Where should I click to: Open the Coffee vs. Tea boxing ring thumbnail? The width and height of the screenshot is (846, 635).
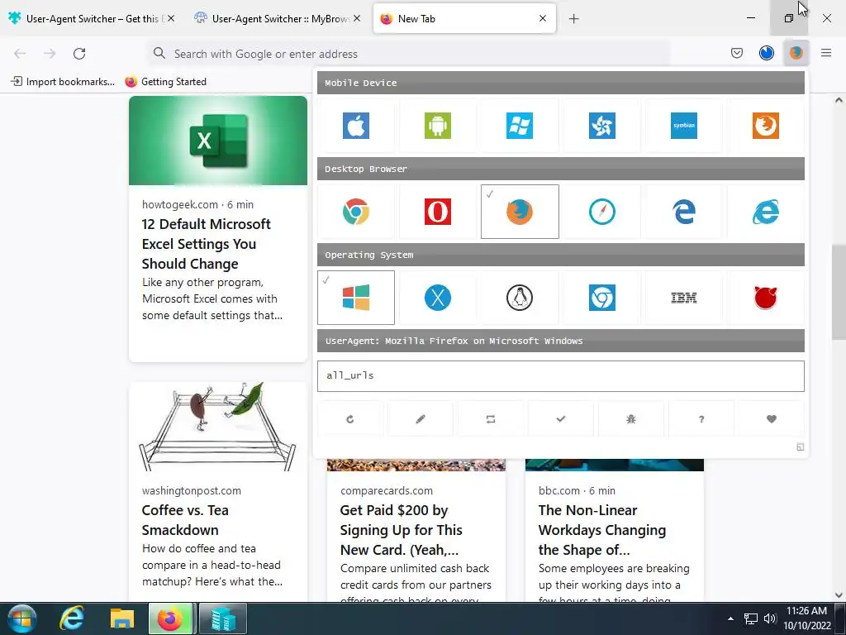(x=218, y=427)
